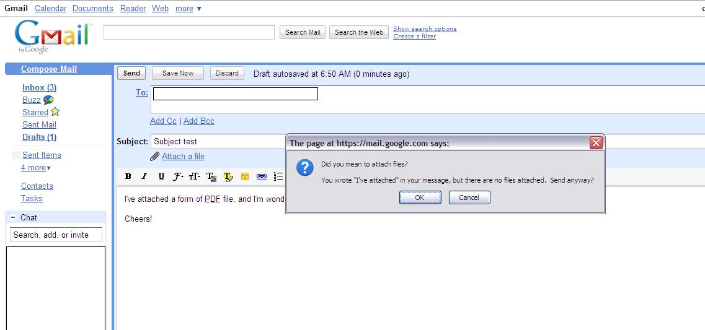Click the Search the Web button
The image size is (705, 330).
point(359,32)
